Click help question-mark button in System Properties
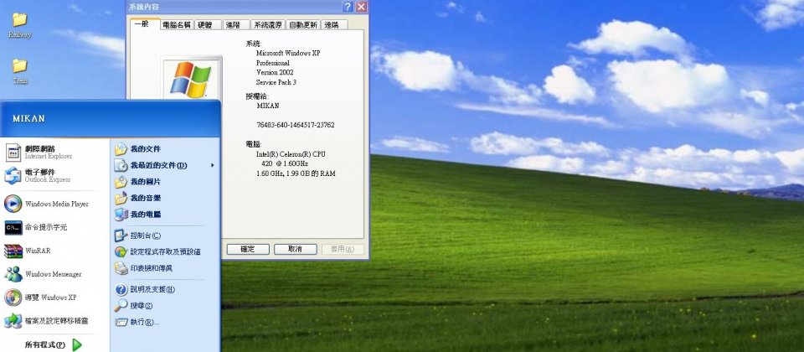The image size is (804, 352). (348, 7)
